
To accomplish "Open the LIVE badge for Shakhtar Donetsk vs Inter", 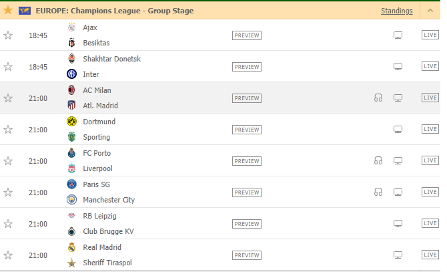I will click(x=430, y=66).
